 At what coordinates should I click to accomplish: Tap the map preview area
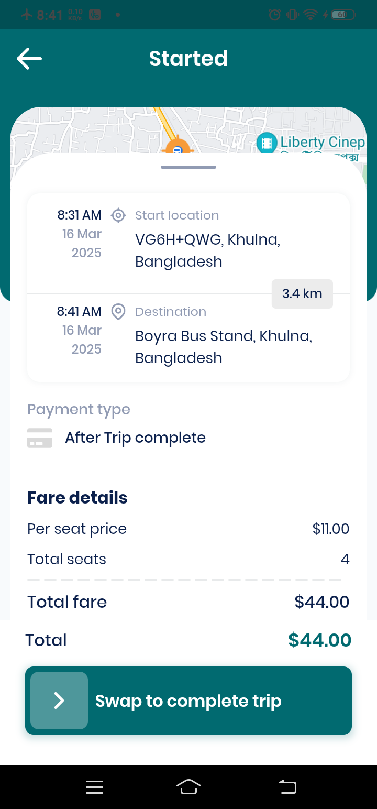188,130
